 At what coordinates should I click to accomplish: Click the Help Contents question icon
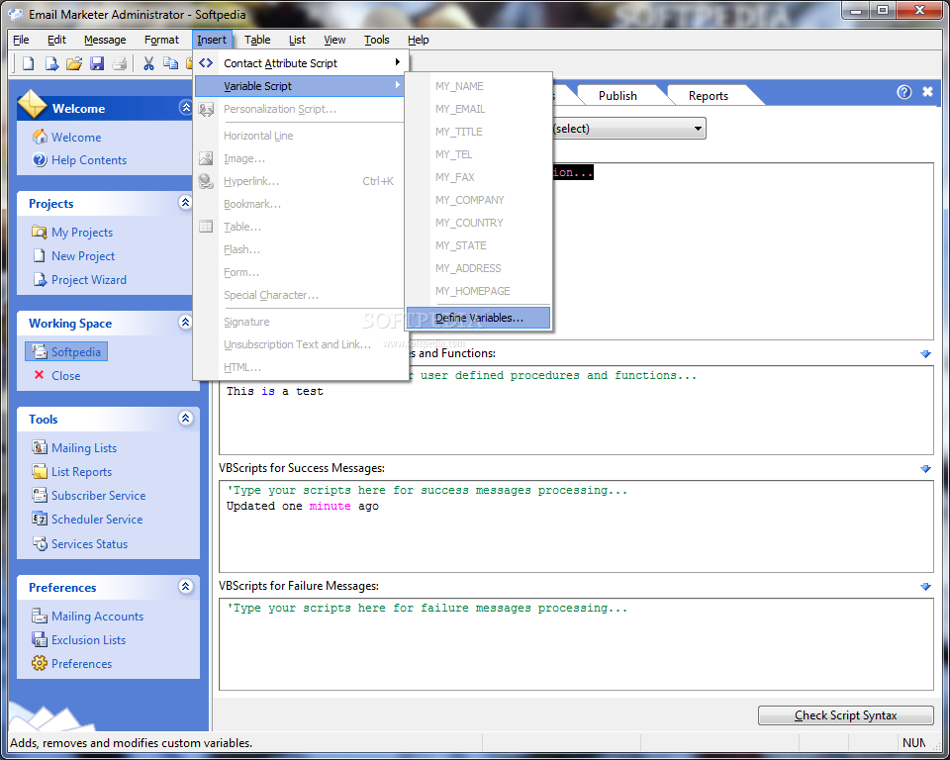pos(40,160)
